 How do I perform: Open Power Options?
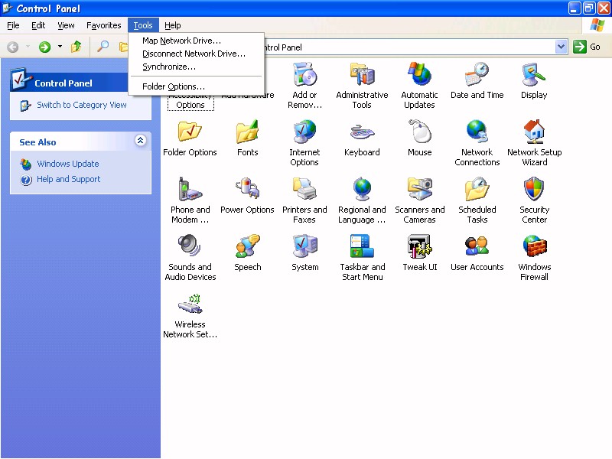click(x=247, y=196)
